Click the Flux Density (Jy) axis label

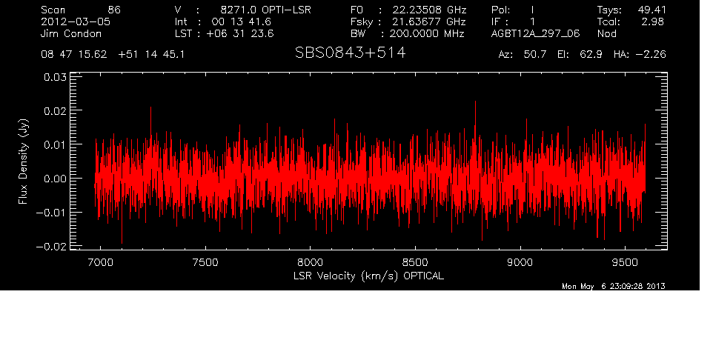pos(23,161)
